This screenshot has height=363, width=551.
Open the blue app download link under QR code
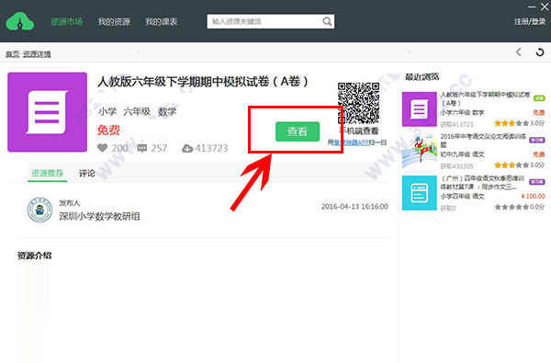coord(351,142)
